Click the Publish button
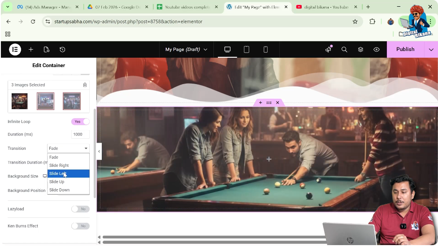 pyautogui.click(x=405, y=50)
